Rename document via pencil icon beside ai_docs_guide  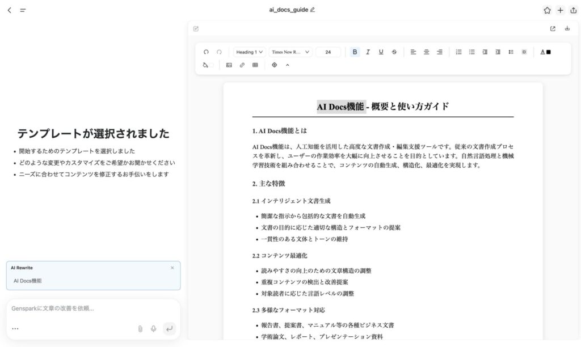point(313,10)
